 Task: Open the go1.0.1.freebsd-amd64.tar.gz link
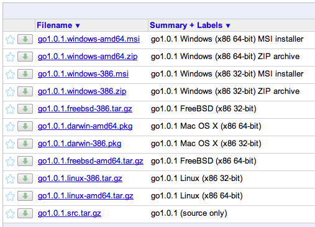(91, 161)
